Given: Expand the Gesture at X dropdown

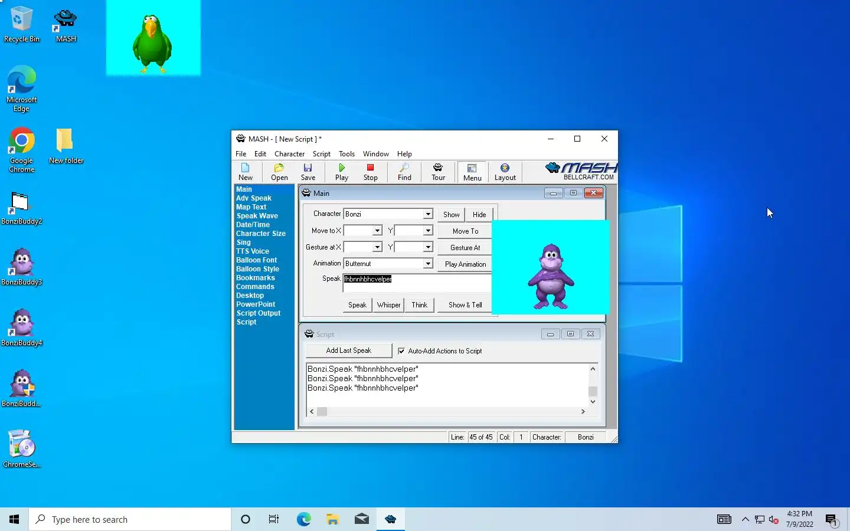Looking at the screenshot, I should point(377,247).
